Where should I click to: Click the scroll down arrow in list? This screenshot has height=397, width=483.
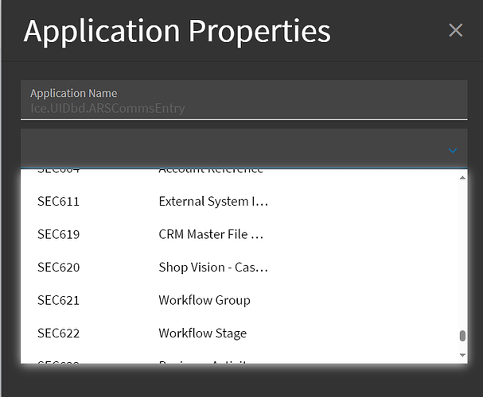(462, 355)
